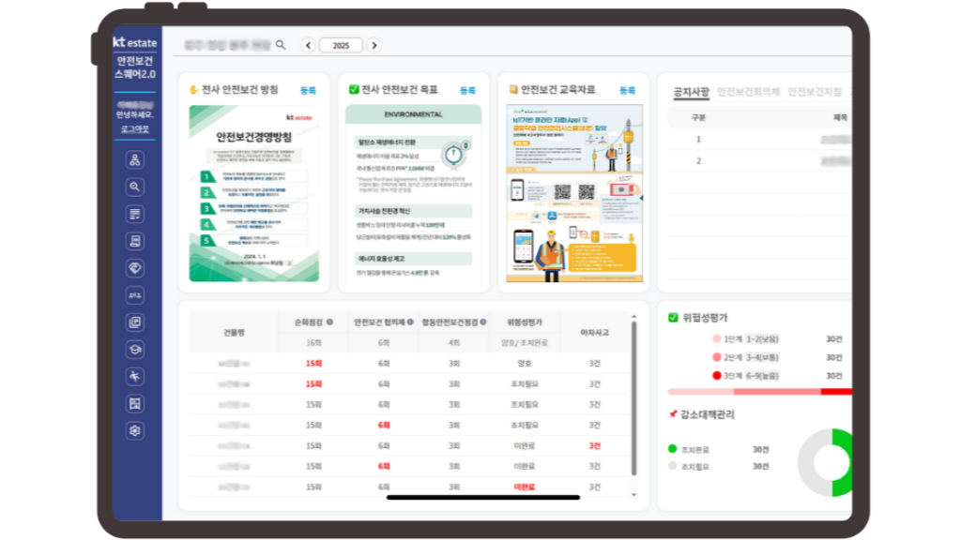
Task: Click the 위험성평가 table column header
Action: (x=525, y=322)
